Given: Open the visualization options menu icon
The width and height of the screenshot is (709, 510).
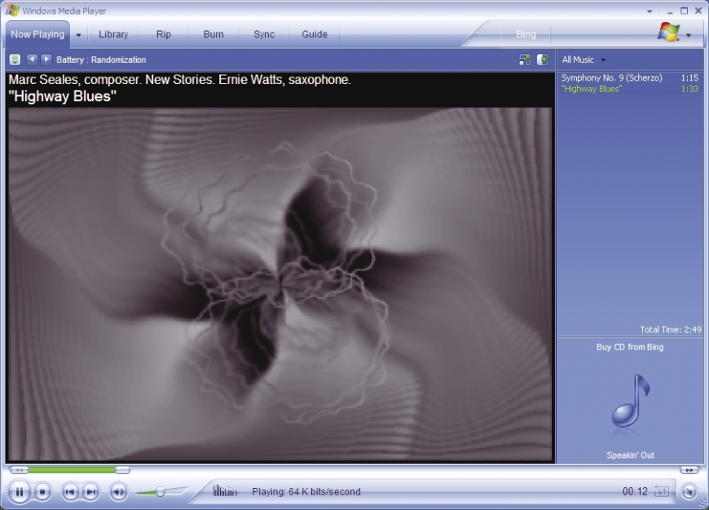Looking at the screenshot, I should click(15, 59).
